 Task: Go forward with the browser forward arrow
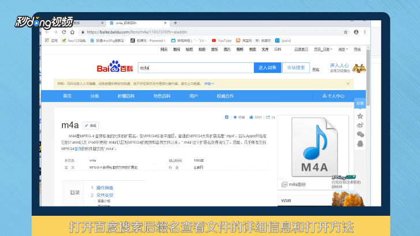55,32
